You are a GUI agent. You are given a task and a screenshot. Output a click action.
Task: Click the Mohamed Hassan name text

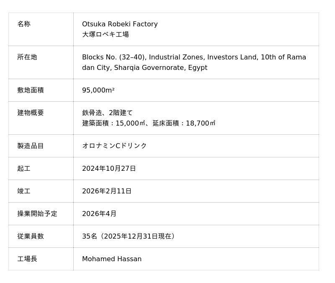pos(112,259)
